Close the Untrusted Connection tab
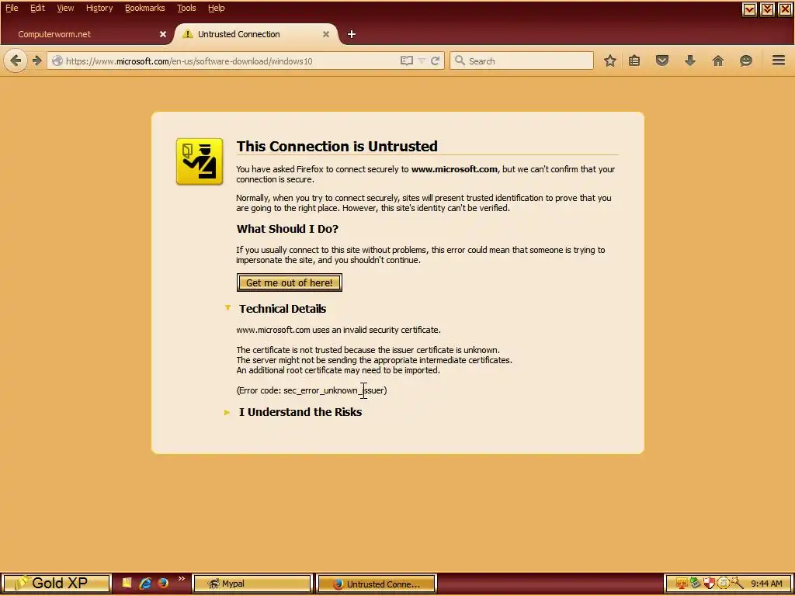795x596 pixels. pos(326,34)
